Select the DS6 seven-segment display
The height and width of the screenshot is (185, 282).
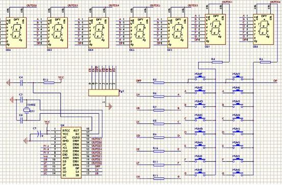tap(16, 33)
